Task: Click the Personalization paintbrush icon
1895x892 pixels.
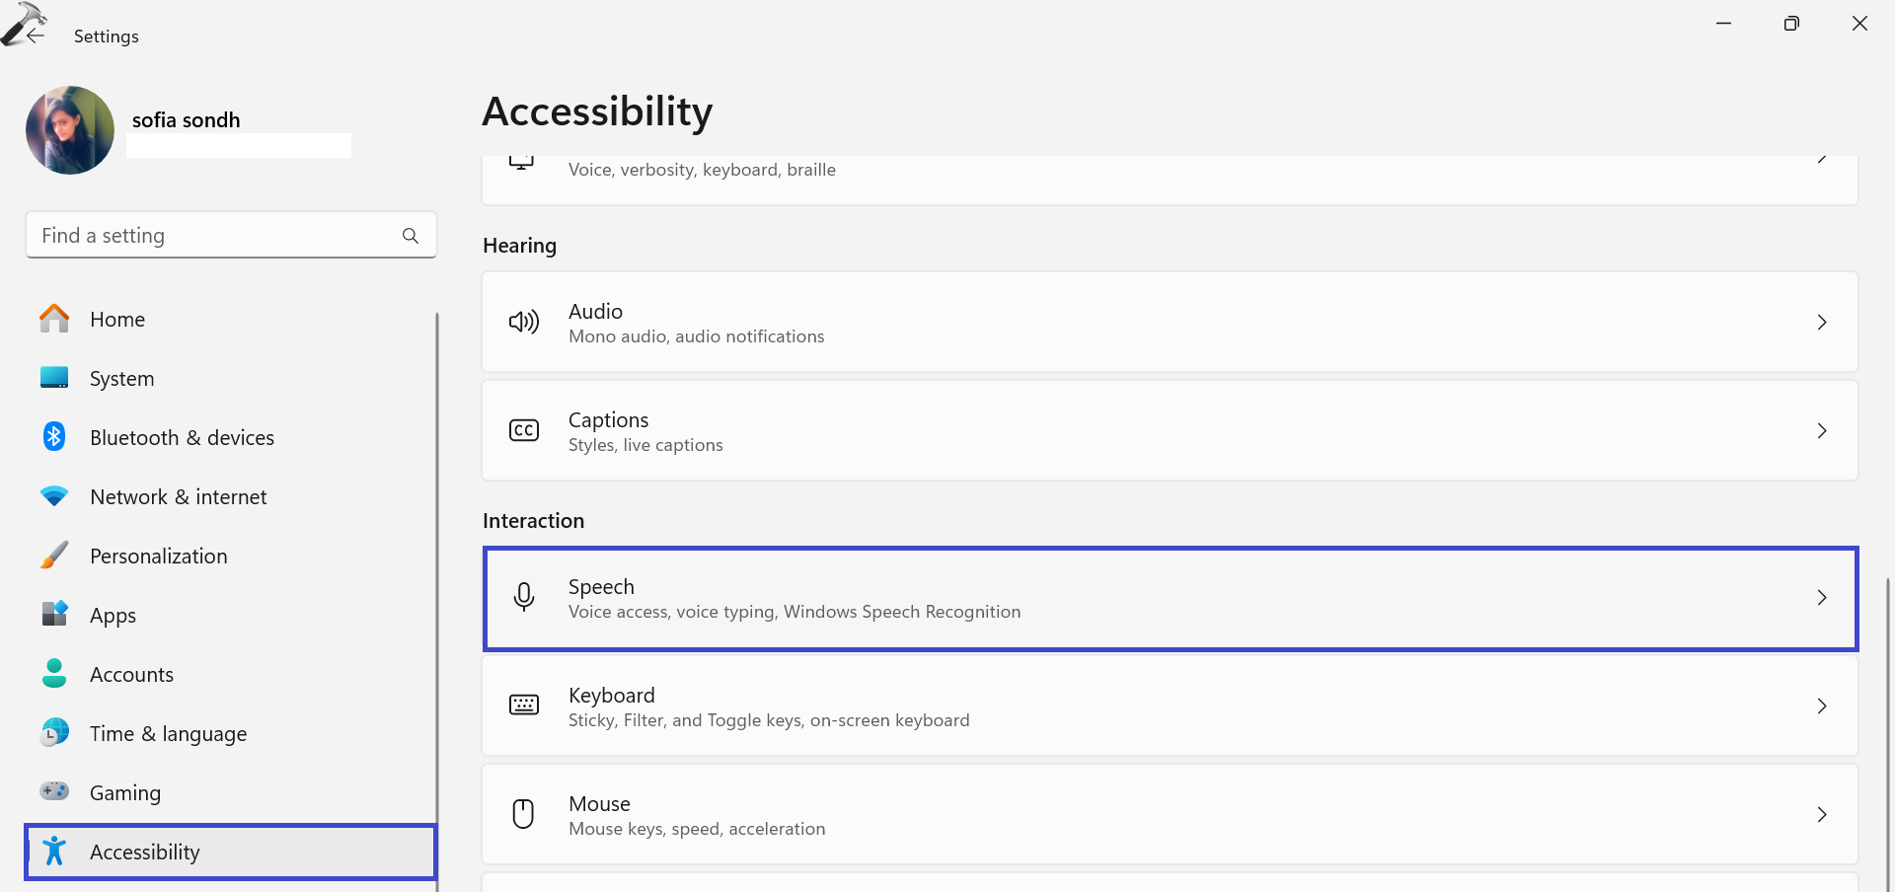Action: tap(54, 556)
